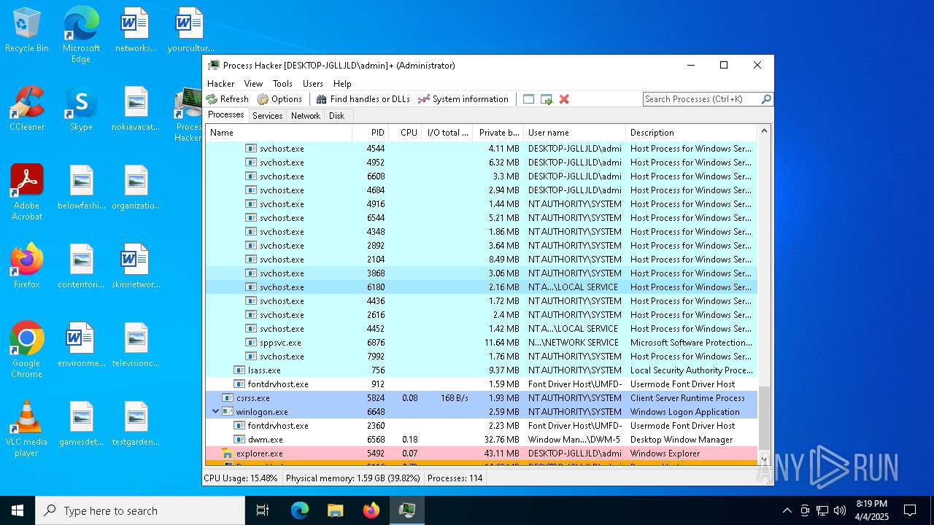Select svchost.exe with PID 6180
The height and width of the screenshot is (525, 934).
[x=482, y=287]
